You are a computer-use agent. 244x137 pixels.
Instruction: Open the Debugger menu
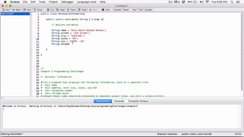point(67,2)
